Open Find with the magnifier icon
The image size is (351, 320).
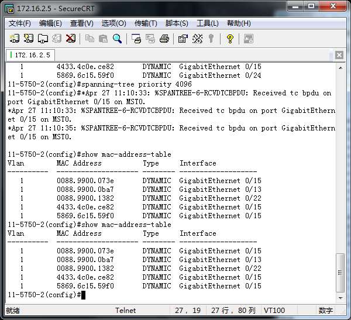pyautogui.click(x=118, y=39)
